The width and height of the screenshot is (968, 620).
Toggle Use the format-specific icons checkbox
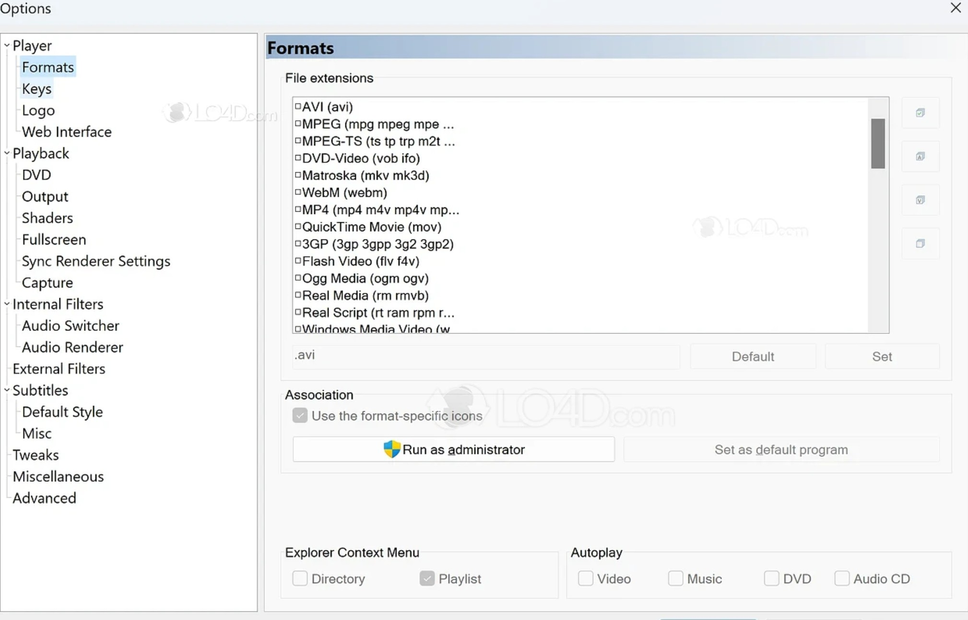click(300, 416)
